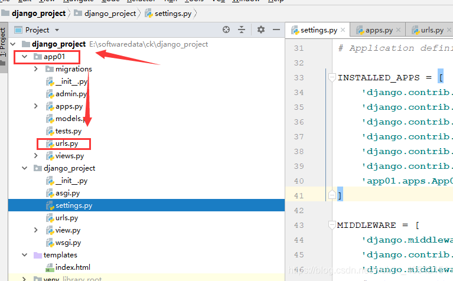
Task: Select the migrations folder
Action: [74, 69]
